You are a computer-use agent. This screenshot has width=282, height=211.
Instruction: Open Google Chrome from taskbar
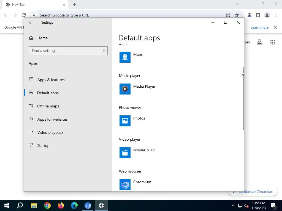(x=47, y=206)
